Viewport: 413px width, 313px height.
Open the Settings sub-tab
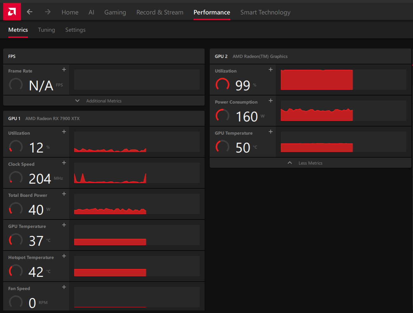click(75, 30)
